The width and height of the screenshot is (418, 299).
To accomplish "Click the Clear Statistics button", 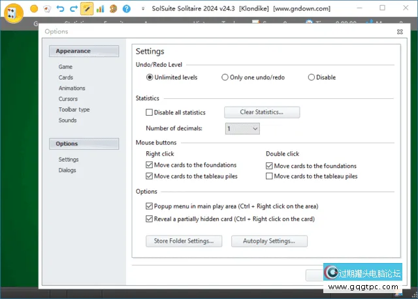I will tap(262, 112).
